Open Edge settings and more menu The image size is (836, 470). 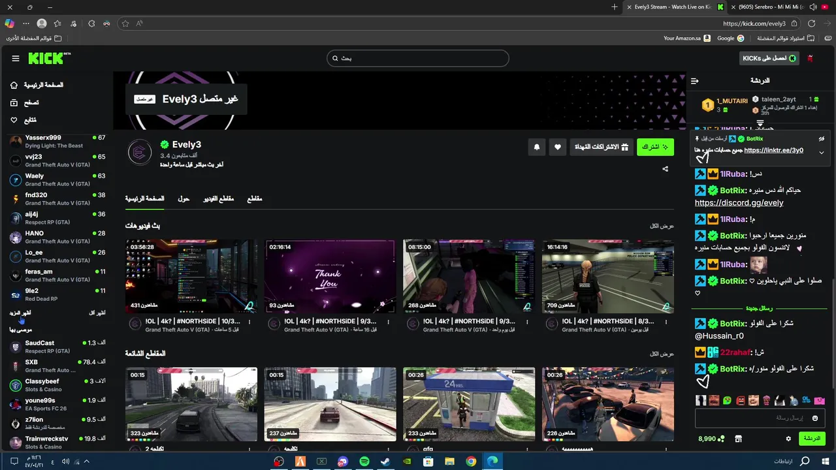coord(26,23)
